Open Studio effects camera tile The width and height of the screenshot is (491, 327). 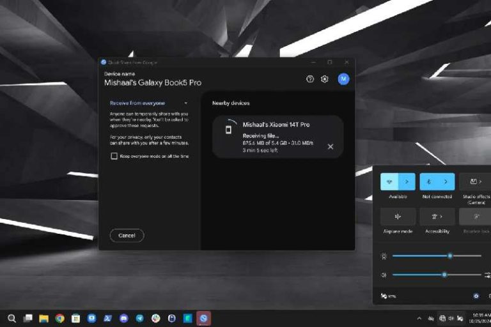point(475,181)
